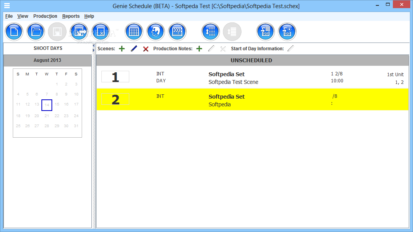Click the disabled delete production note X
This screenshot has width=413, height=232.
pyautogui.click(x=223, y=49)
